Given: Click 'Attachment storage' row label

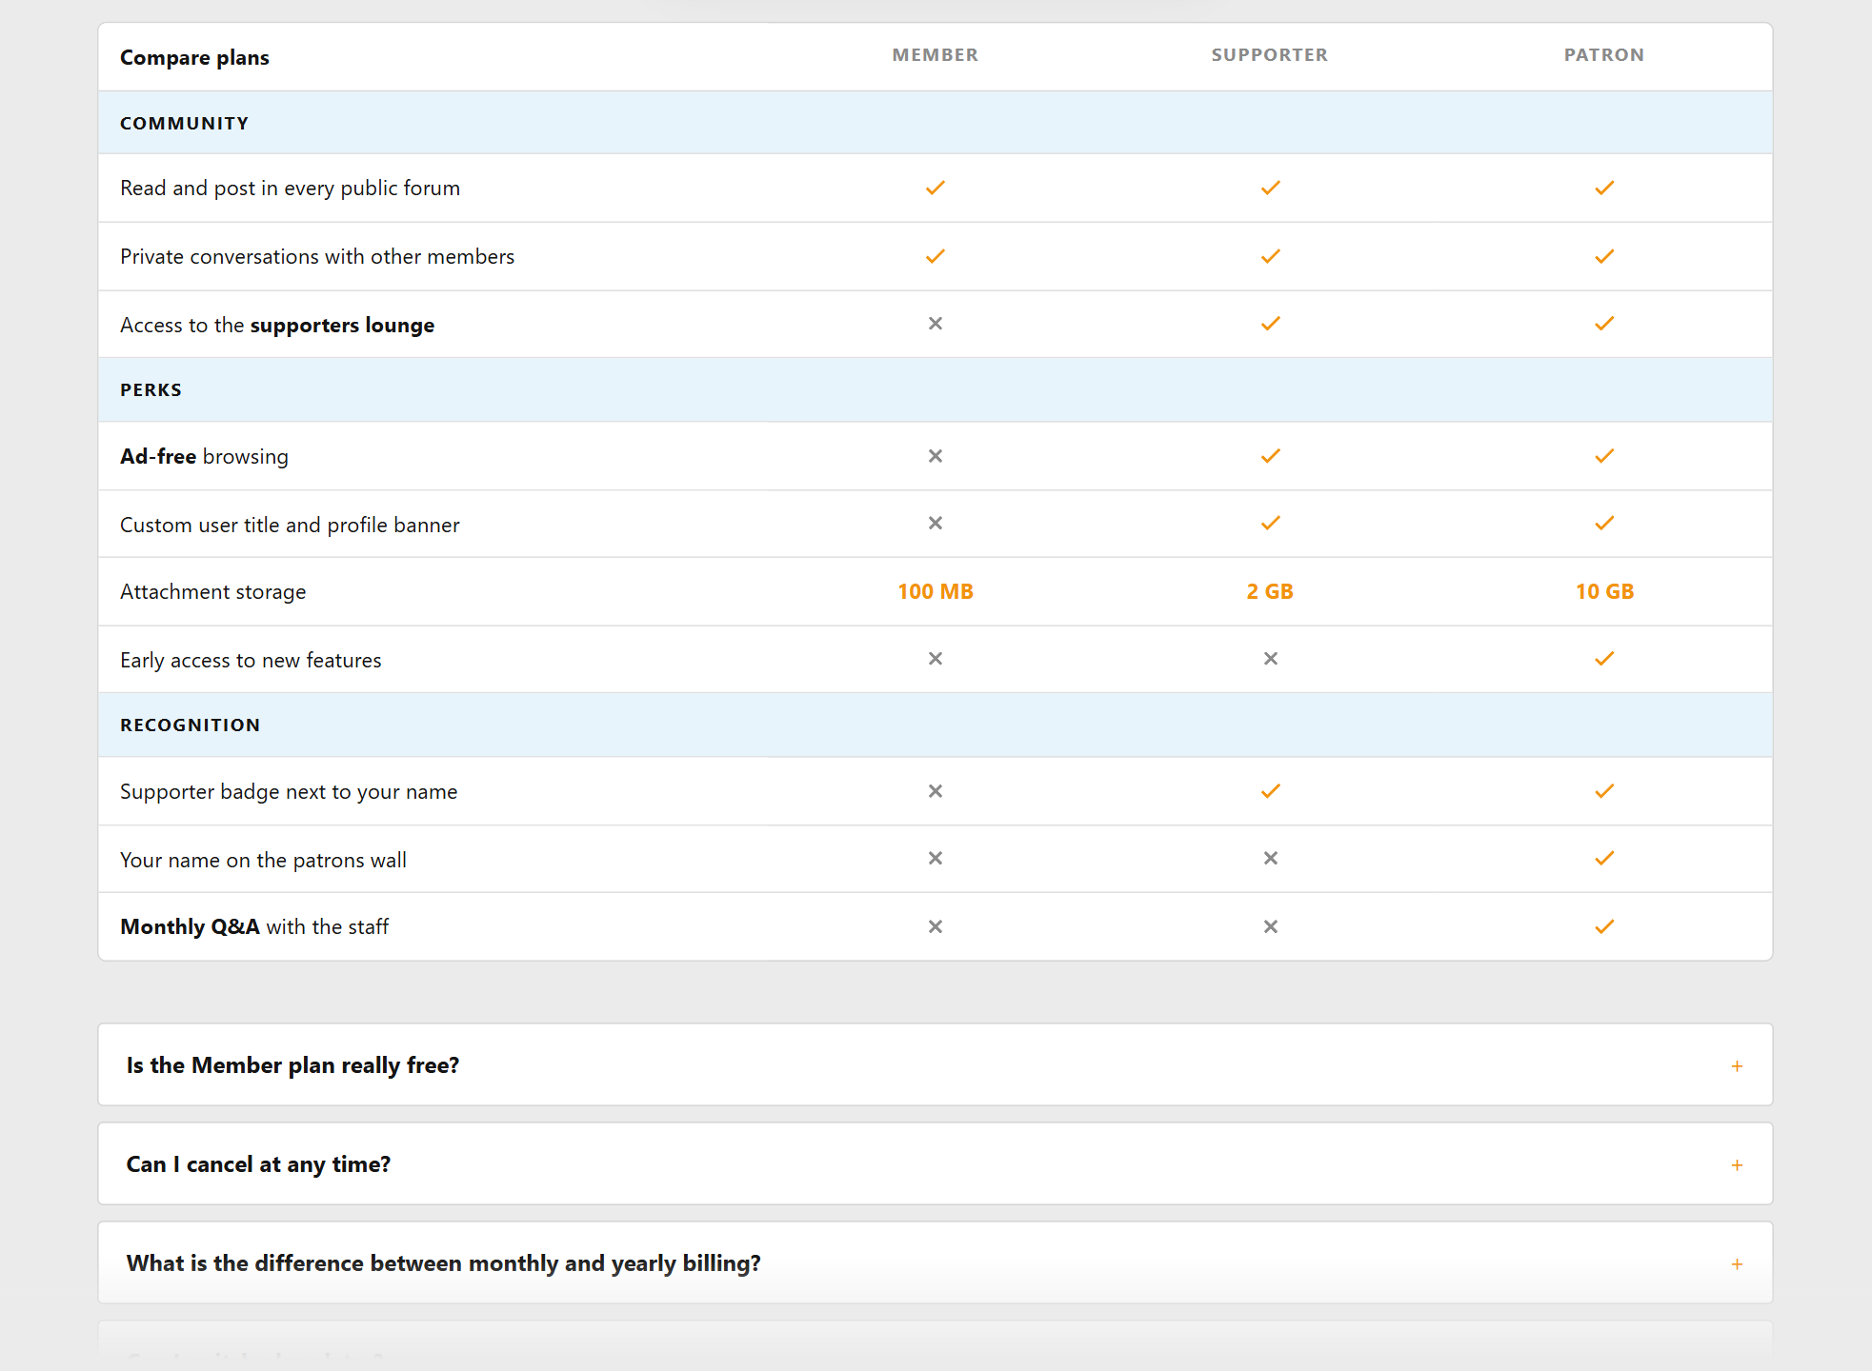Looking at the screenshot, I should [x=212, y=592].
